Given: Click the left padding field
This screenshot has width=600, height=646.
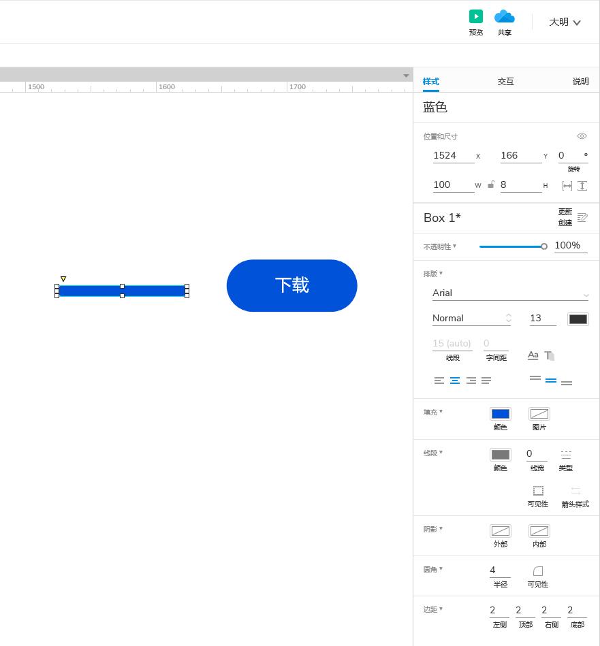Looking at the screenshot, I should coord(499,611).
